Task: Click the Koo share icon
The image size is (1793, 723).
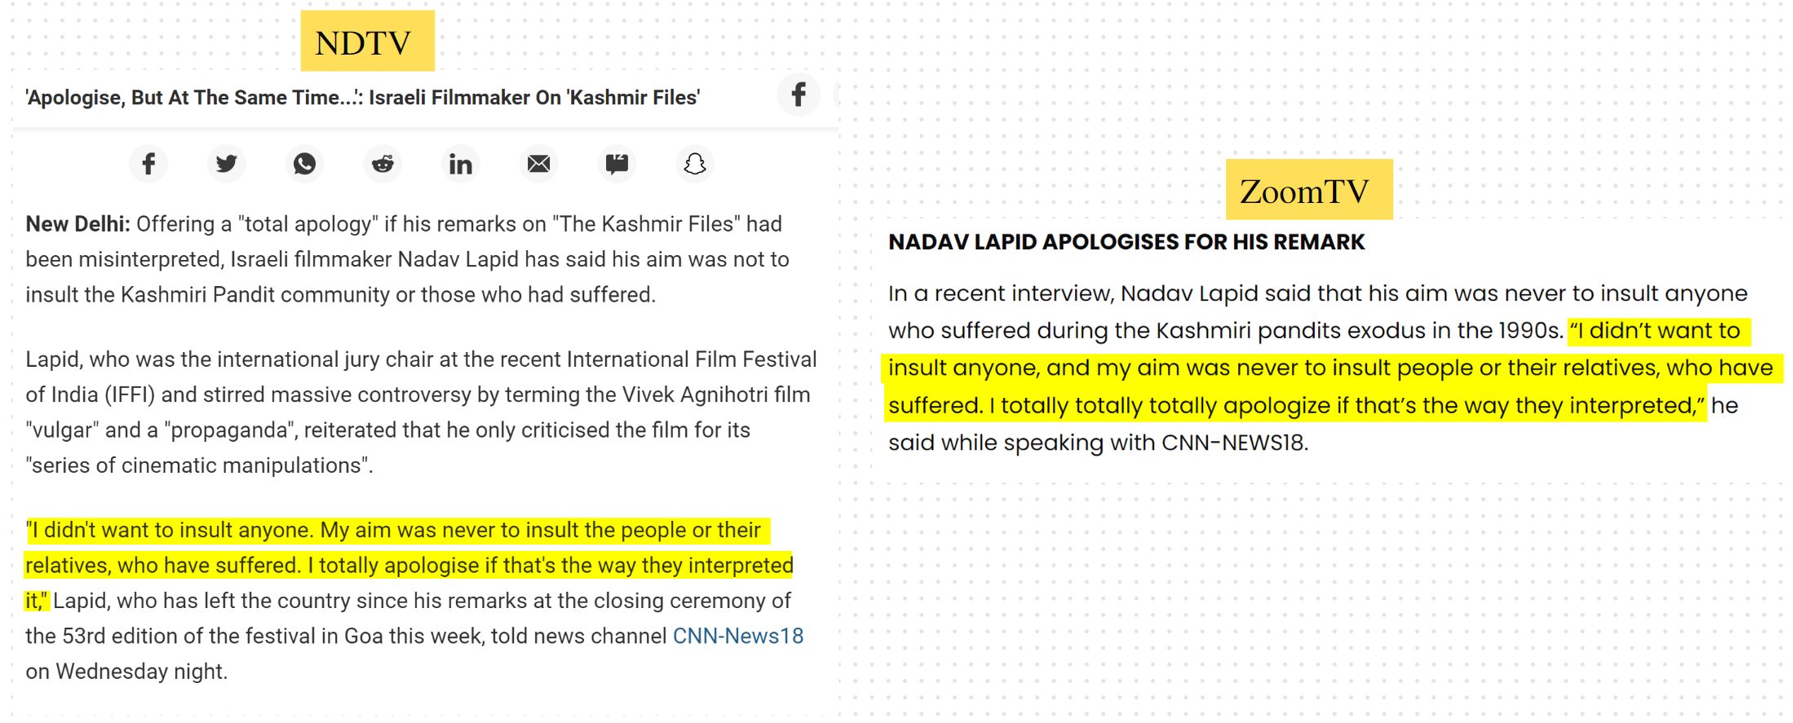Action: coord(617,164)
